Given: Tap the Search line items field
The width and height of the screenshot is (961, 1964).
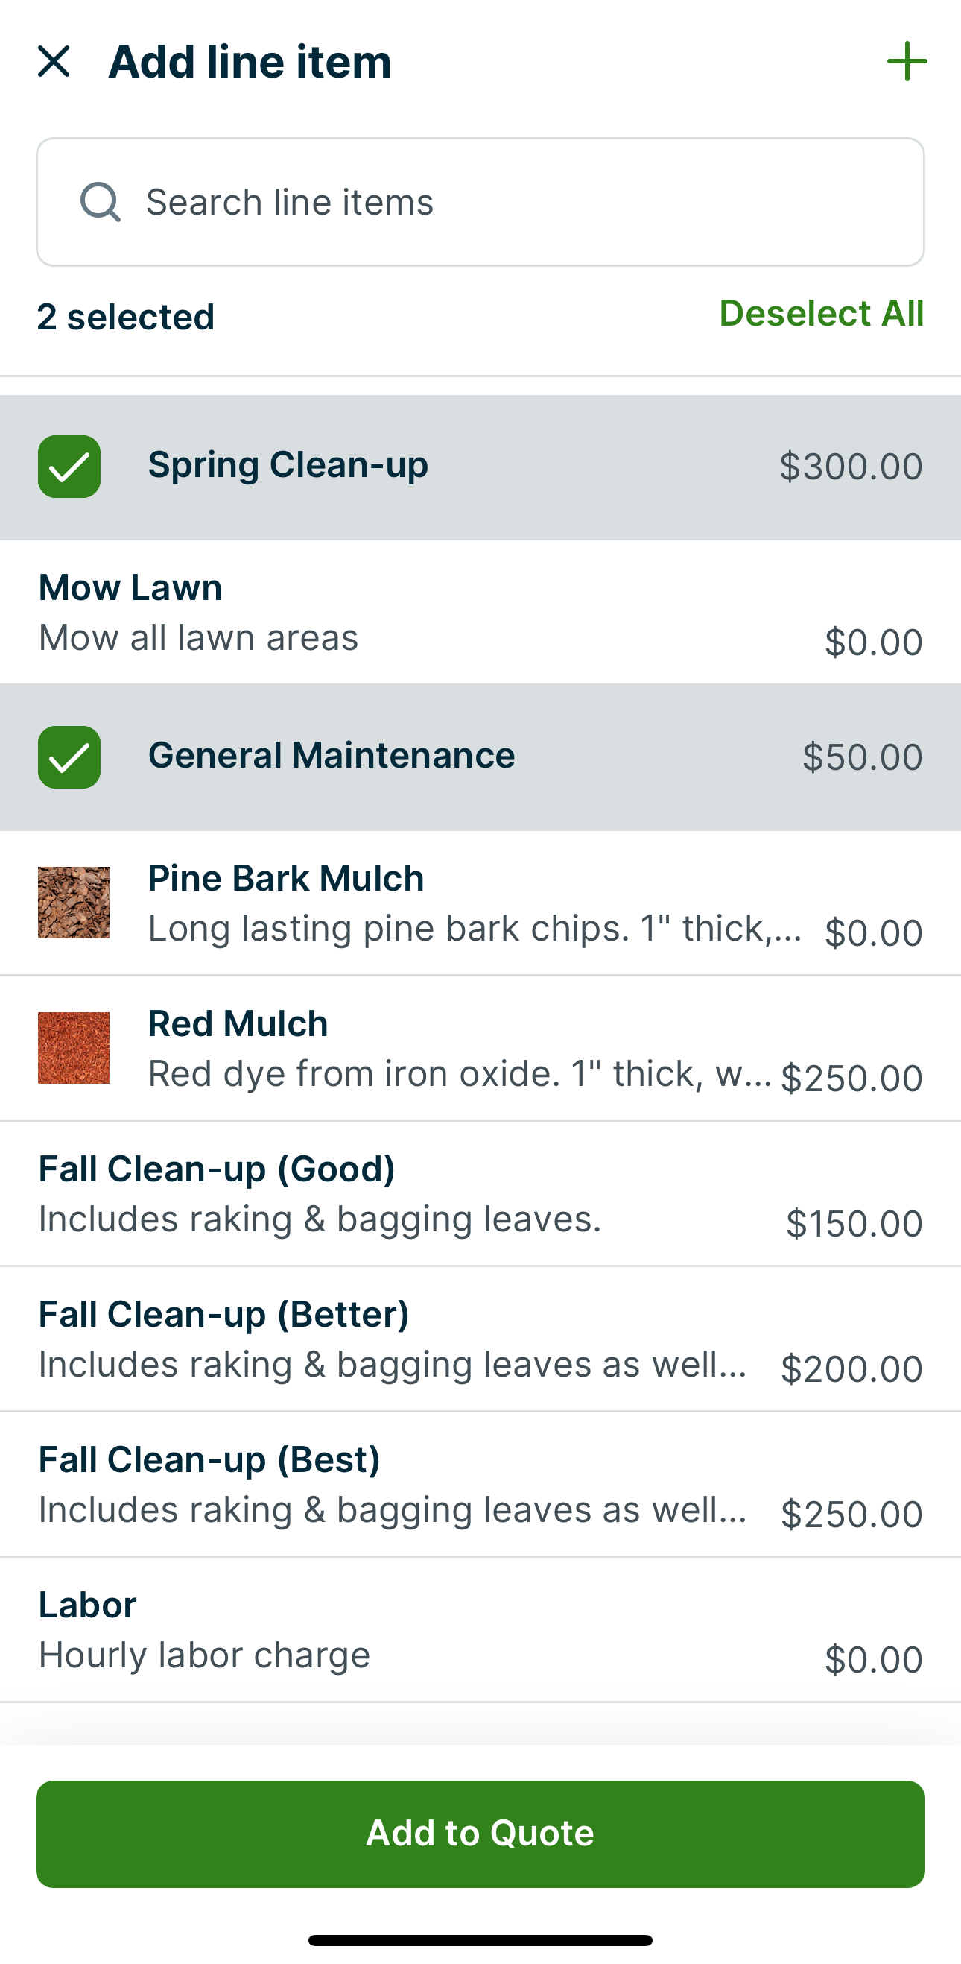Looking at the screenshot, I should point(480,202).
